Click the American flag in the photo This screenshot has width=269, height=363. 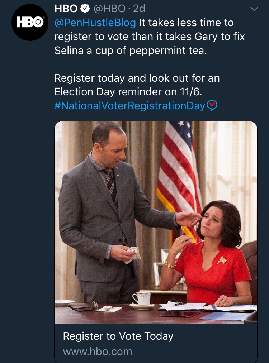click(178, 168)
